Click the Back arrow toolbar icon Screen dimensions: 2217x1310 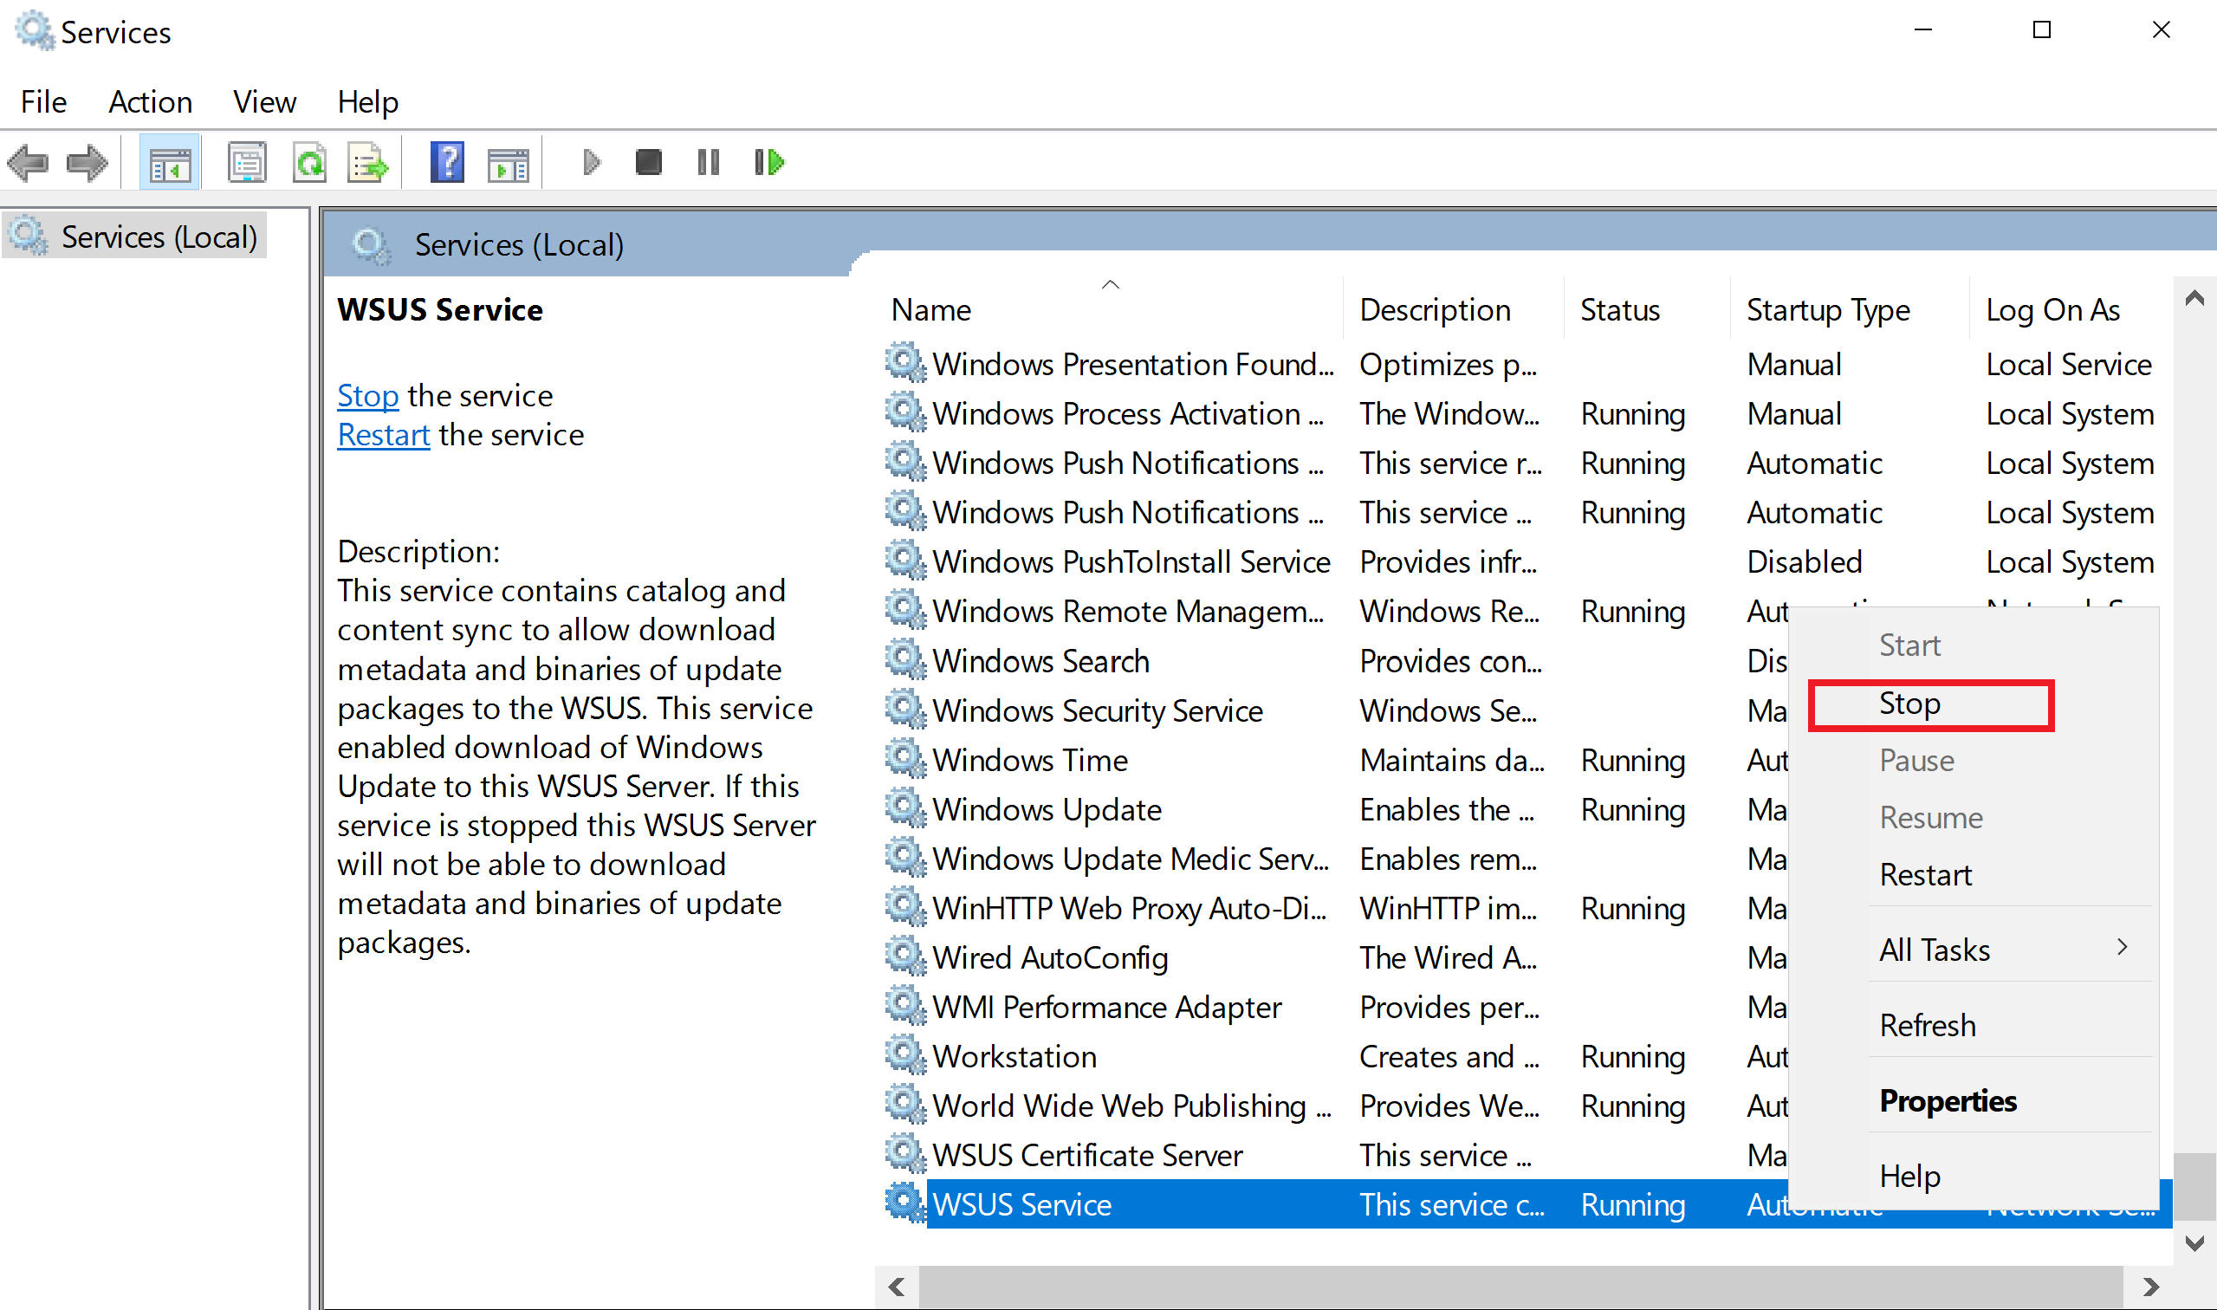(x=29, y=162)
